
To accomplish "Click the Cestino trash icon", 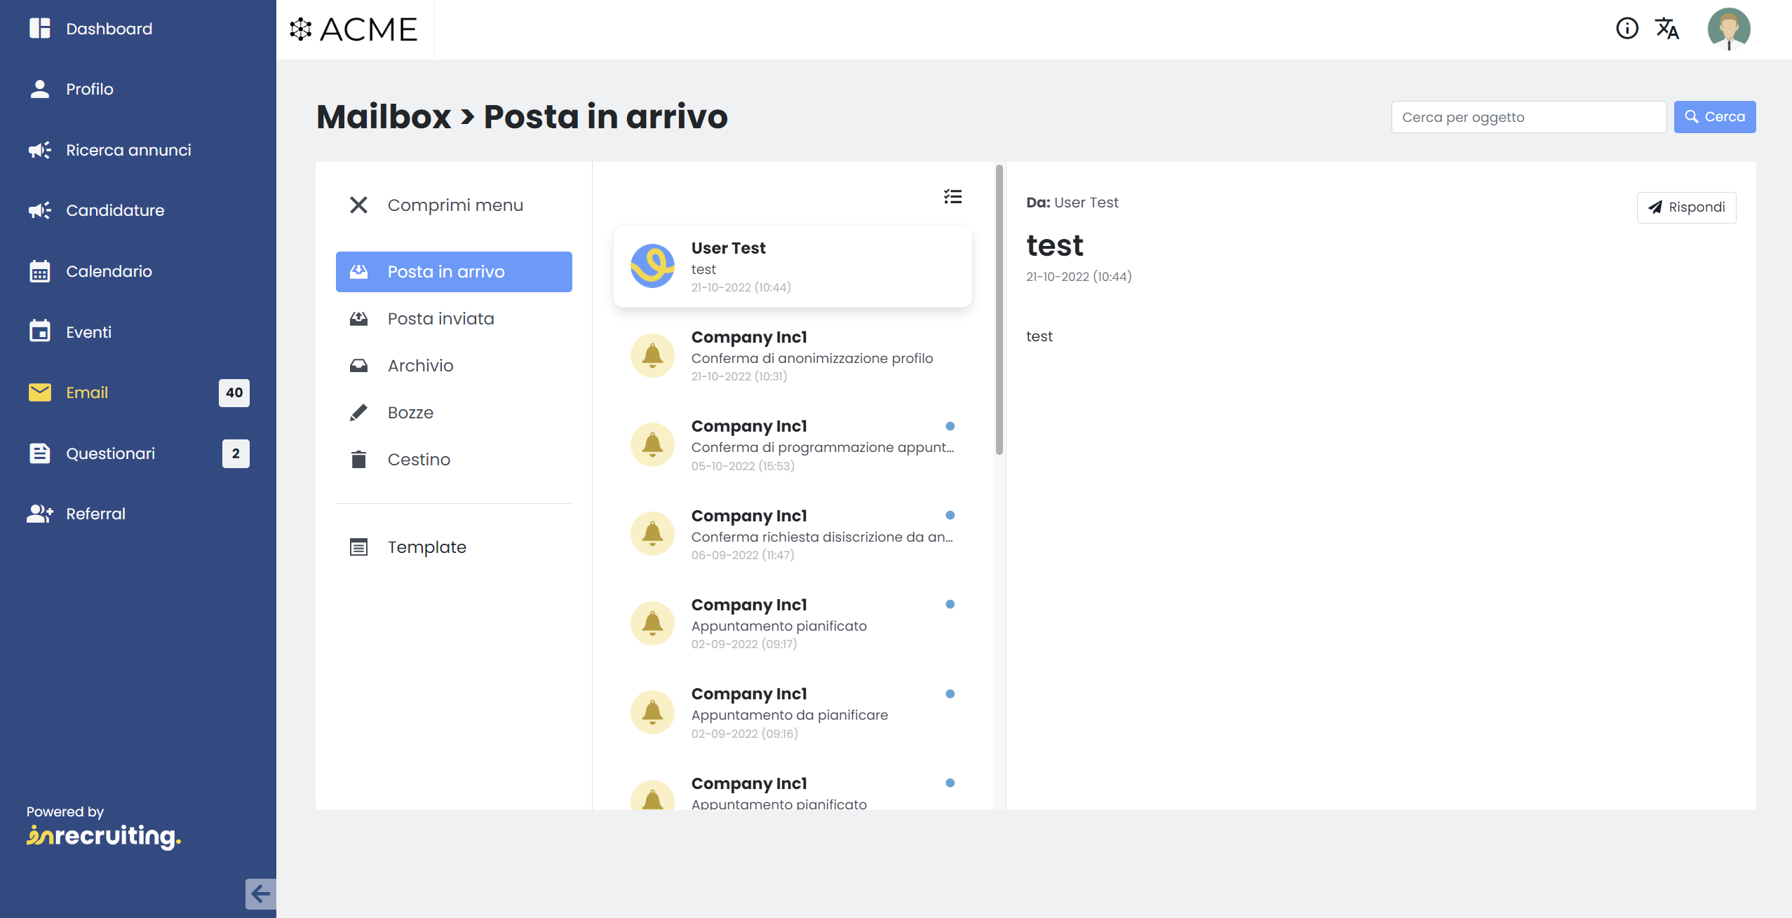I will (358, 460).
